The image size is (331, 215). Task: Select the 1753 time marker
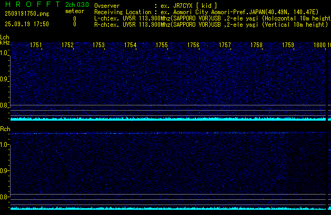(x=98, y=45)
